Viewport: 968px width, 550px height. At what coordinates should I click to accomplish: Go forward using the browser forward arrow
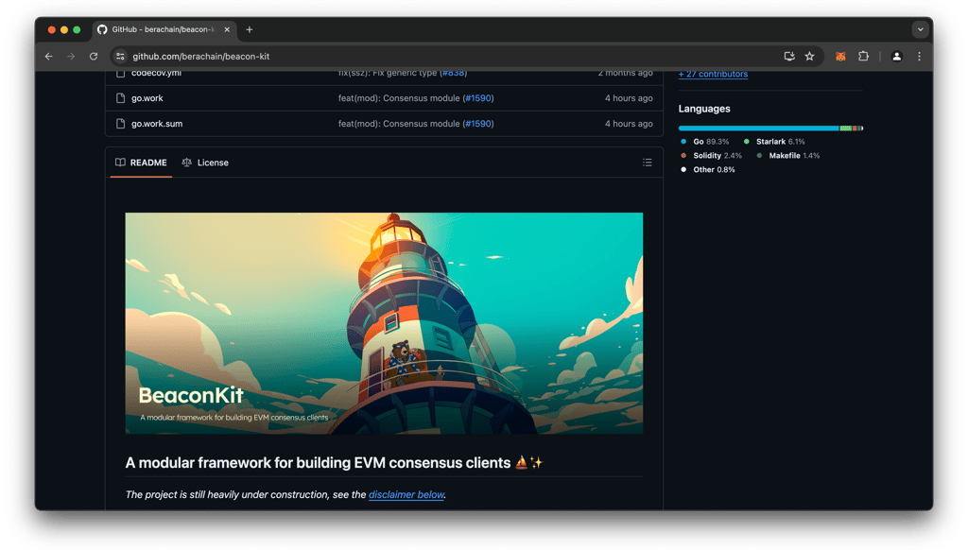pos(71,56)
